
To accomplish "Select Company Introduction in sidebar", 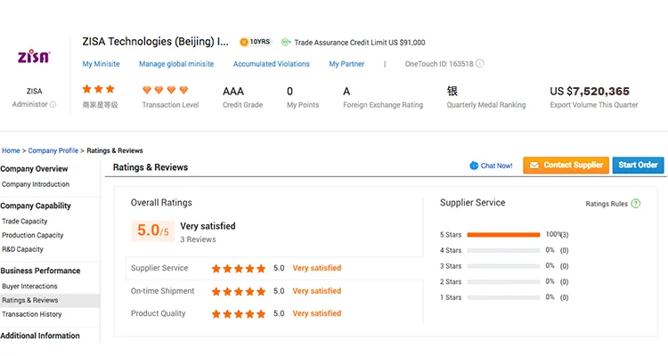I will pyautogui.click(x=36, y=184).
